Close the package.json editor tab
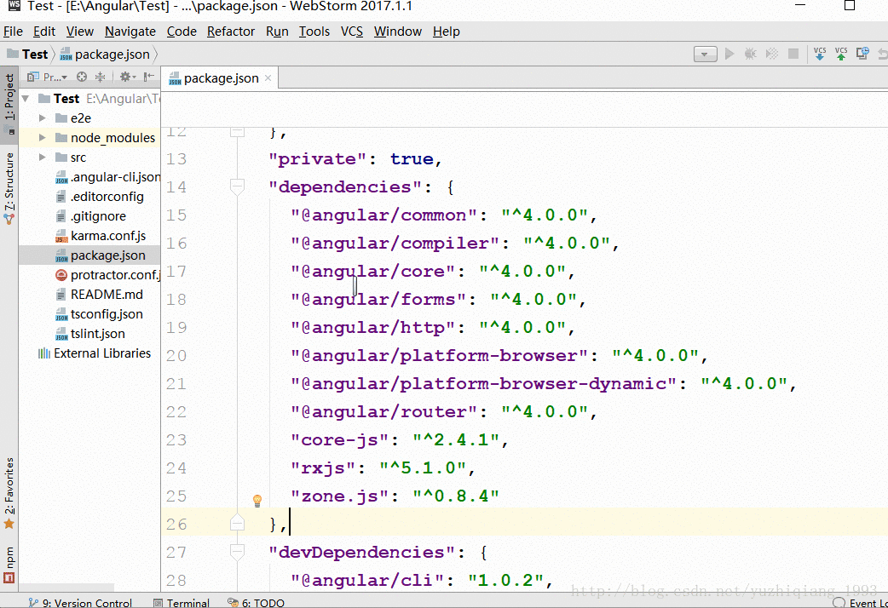 click(x=268, y=77)
